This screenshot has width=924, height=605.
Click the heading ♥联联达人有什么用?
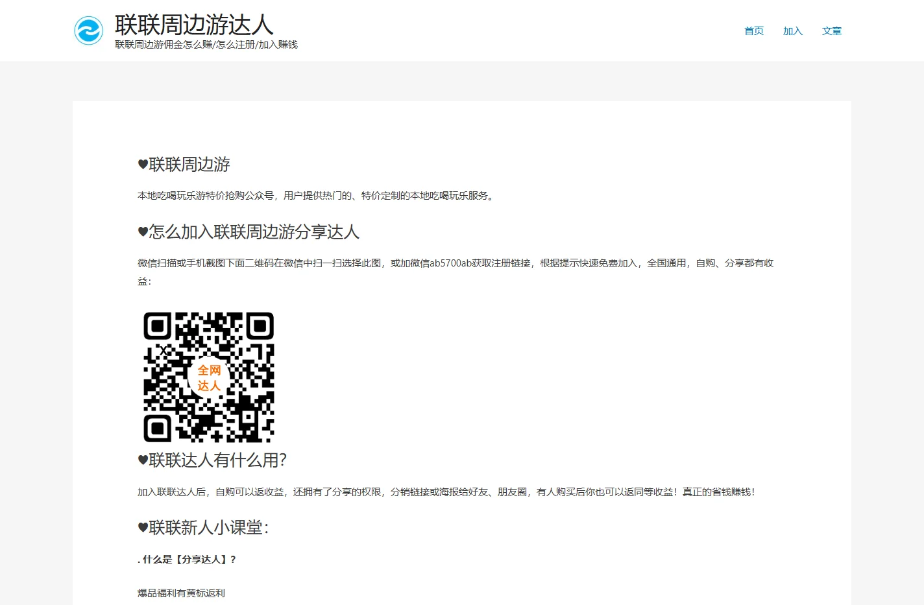coord(212,460)
